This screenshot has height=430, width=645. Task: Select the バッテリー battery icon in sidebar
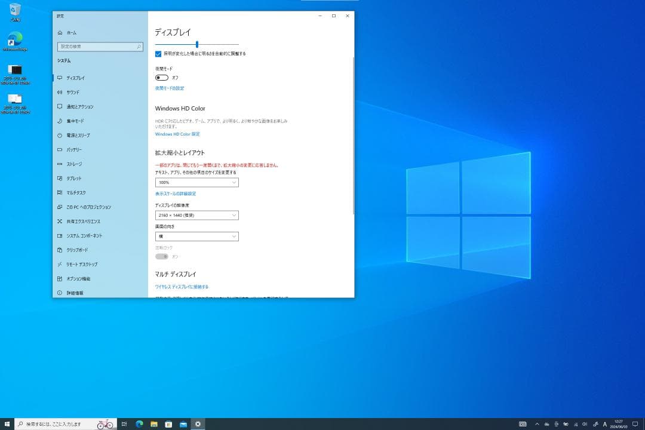click(x=60, y=150)
